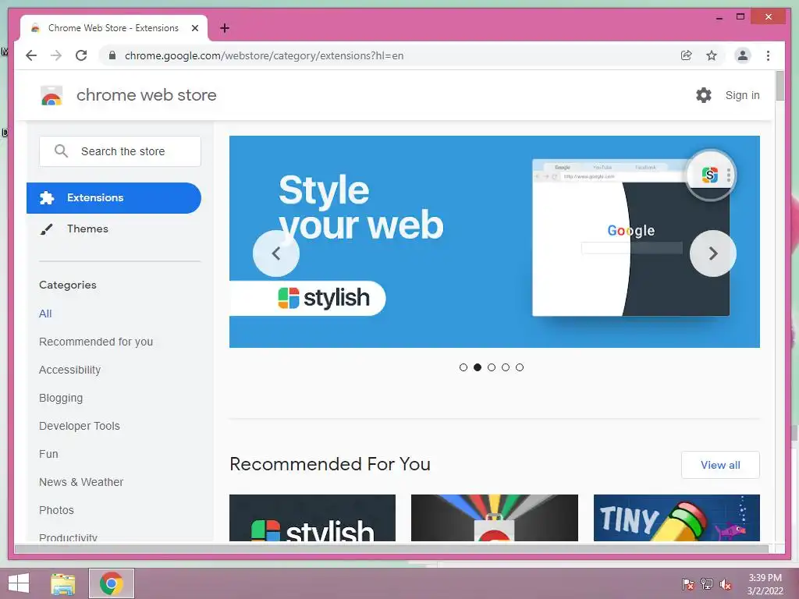Click View all recommended extensions
Screen dimensions: 799x599
(720, 465)
